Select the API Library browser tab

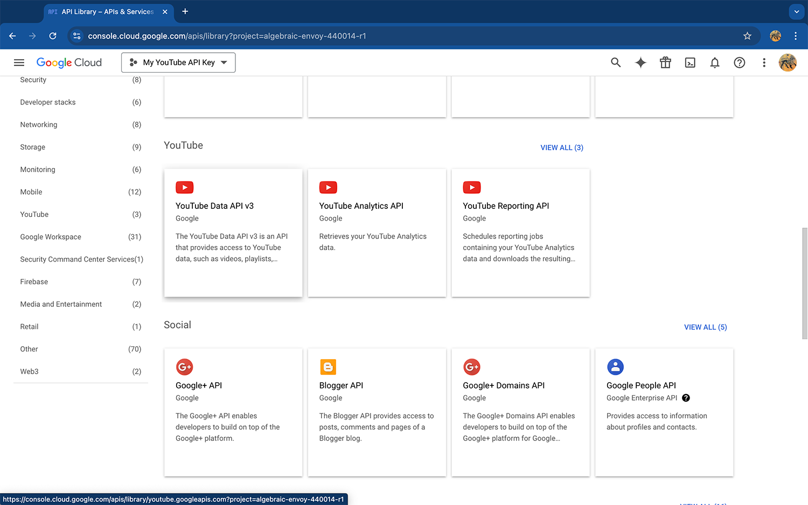108,12
